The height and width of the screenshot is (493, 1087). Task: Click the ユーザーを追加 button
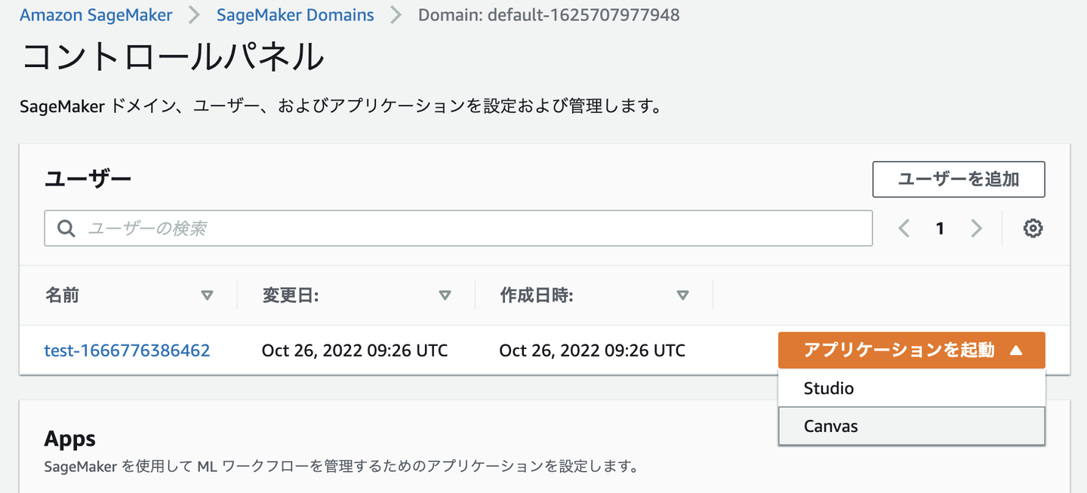958,179
